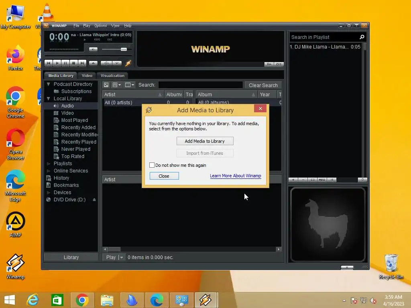Expand the Playlists tree node
This screenshot has height=308, width=411.
48,164
